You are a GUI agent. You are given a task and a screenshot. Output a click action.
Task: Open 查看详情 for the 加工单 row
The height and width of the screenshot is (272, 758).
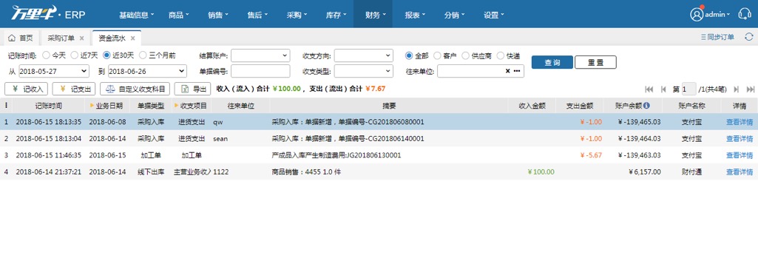[x=740, y=155]
